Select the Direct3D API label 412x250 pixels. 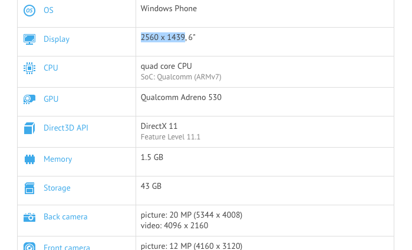(65, 128)
